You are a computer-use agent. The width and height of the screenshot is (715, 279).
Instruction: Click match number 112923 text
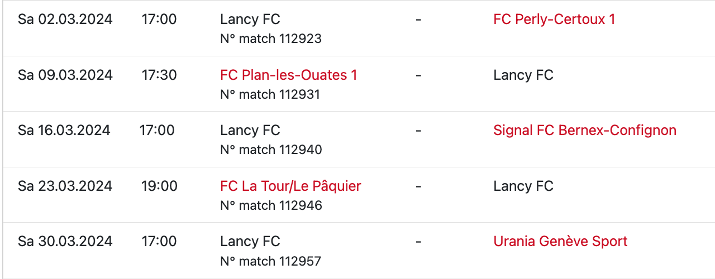coord(271,39)
